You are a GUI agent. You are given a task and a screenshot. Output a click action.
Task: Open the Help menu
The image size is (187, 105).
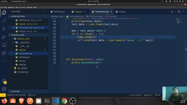pos(35,8)
